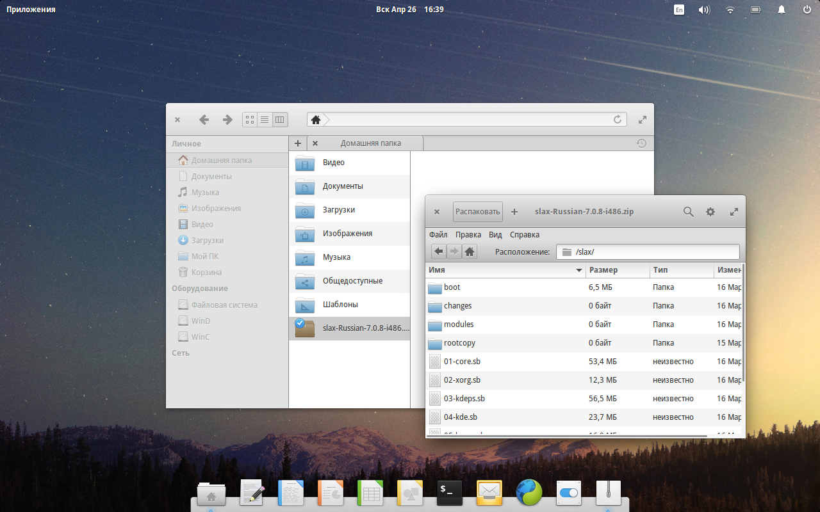Open the archive manager gear menu
Viewport: 820px width, 512px height.
point(710,212)
